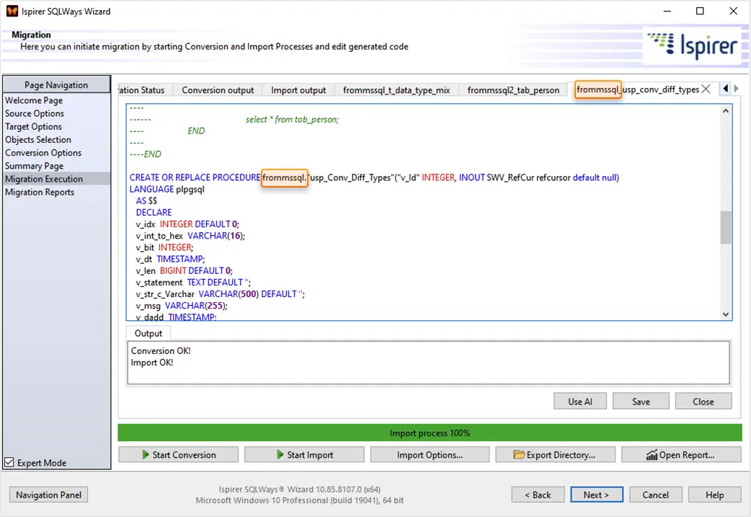The width and height of the screenshot is (751, 517).
Task: Go to Welcome Page in navigation
Action: click(x=34, y=100)
